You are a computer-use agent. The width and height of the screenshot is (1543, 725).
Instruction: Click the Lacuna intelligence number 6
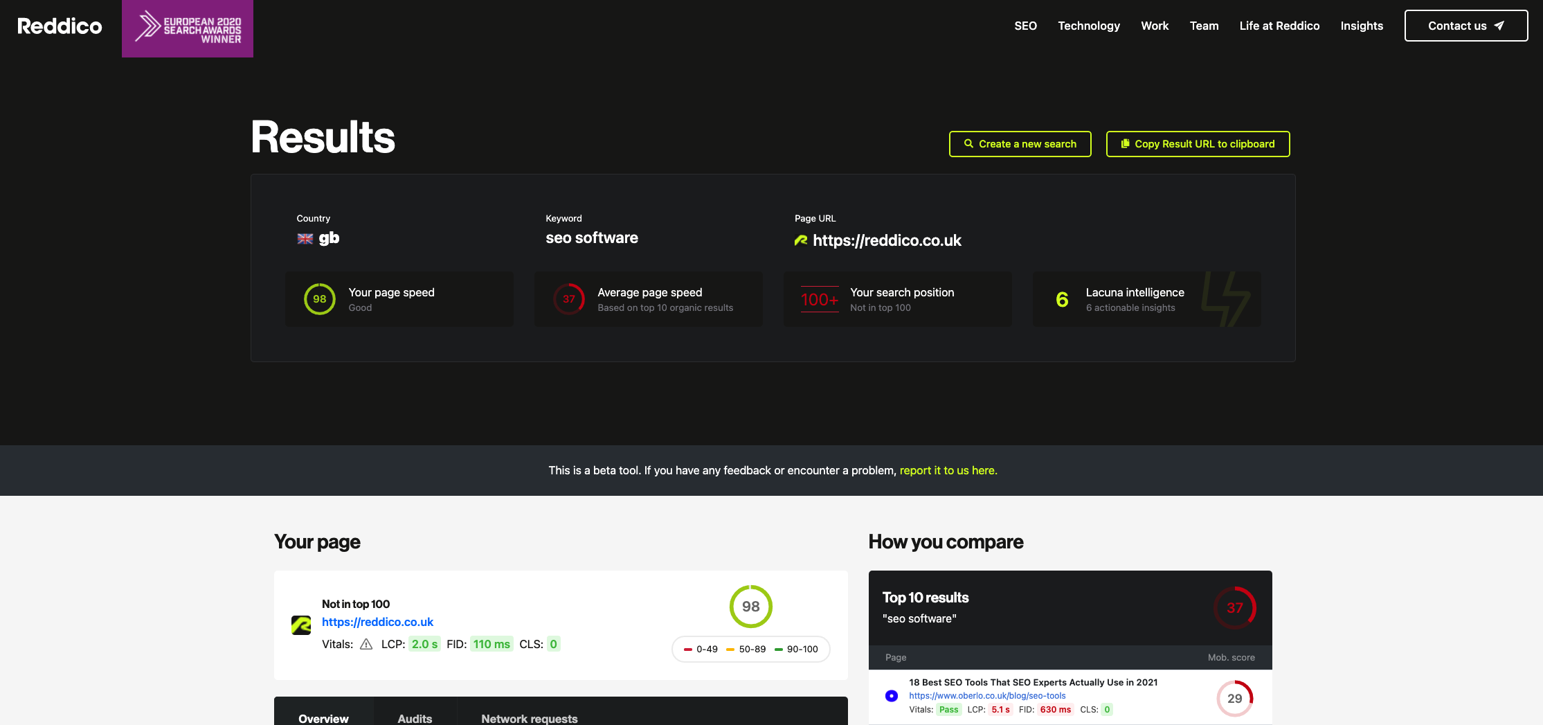pyautogui.click(x=1062, y=299)
